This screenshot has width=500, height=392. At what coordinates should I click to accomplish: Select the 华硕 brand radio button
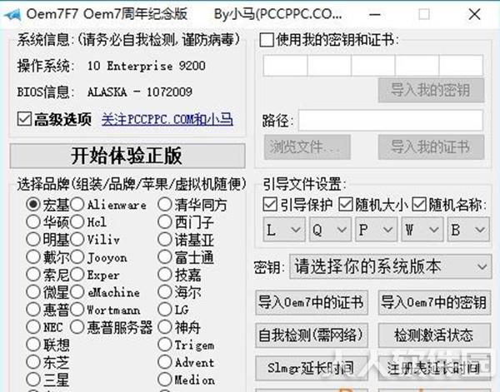[33, 221]
